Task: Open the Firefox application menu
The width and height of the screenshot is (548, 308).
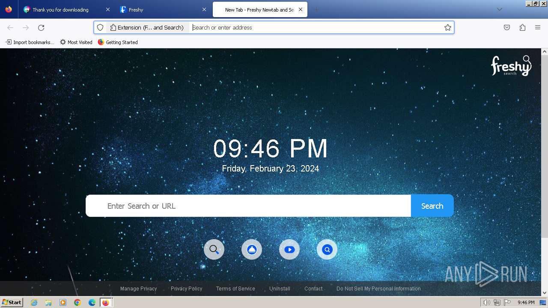Action: pyautogui.click(x=538, y=27)
